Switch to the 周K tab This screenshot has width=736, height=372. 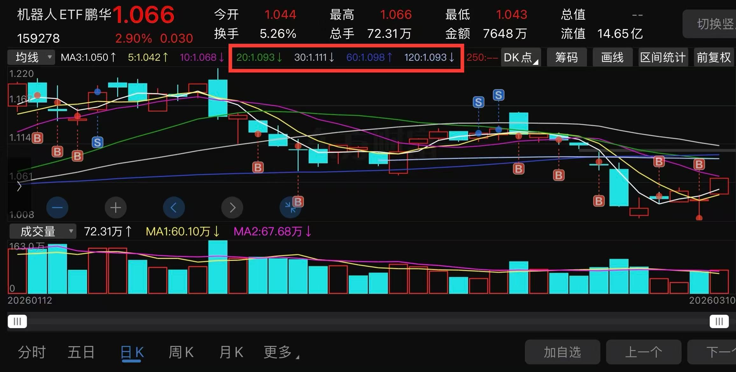pos(181,352)
